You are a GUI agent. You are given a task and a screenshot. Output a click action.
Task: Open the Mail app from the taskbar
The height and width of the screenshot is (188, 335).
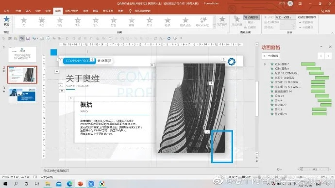tap(59, 184)
